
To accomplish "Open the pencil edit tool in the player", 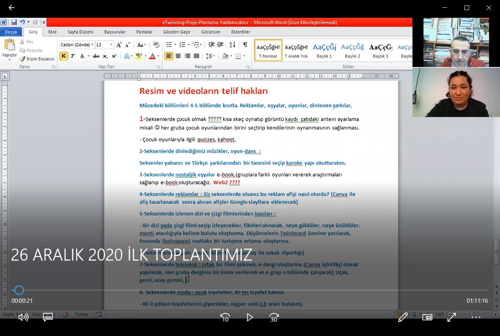I will point(403,317).
